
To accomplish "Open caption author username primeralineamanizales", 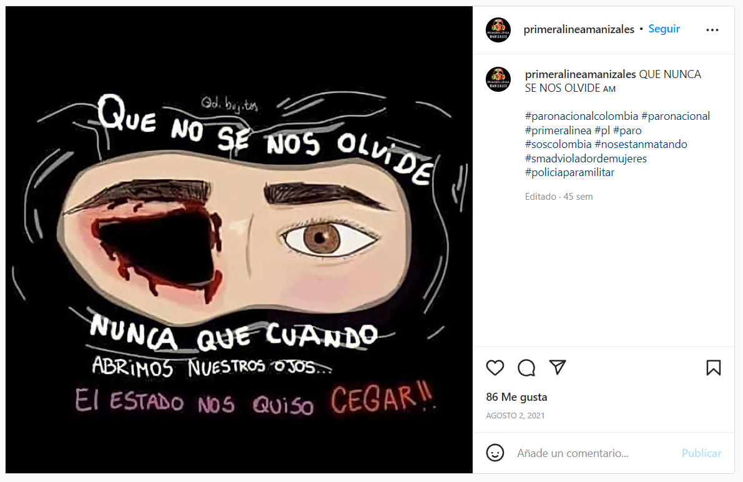I will (581, 74).
